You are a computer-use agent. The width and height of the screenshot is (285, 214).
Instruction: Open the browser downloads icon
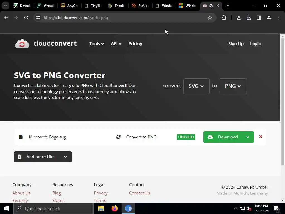249,18
